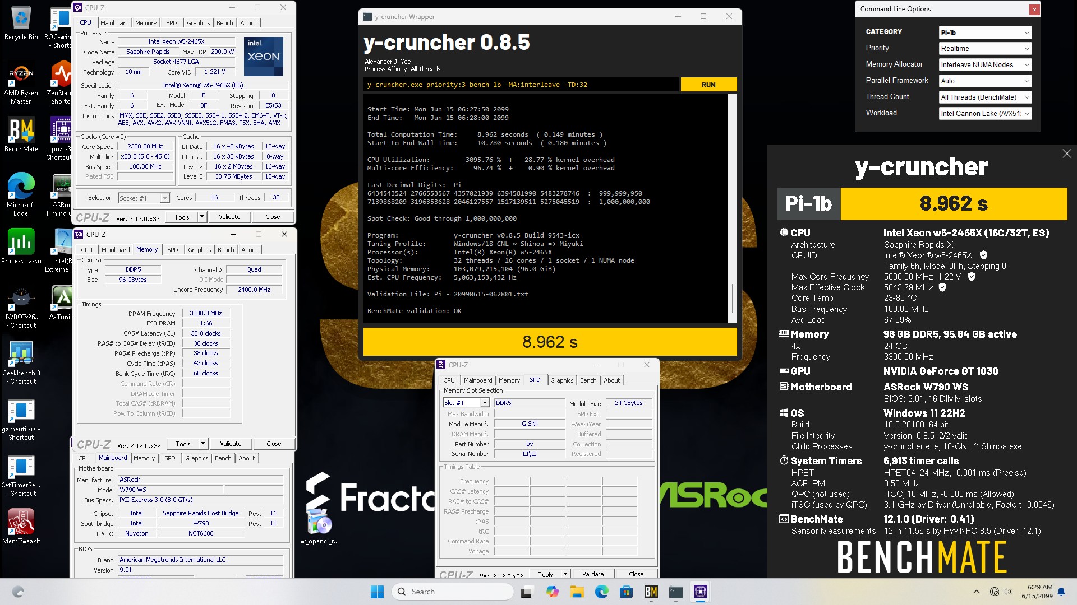Click the taskbar Search box
Screen dimensions: 1077x605
[453, 592]
